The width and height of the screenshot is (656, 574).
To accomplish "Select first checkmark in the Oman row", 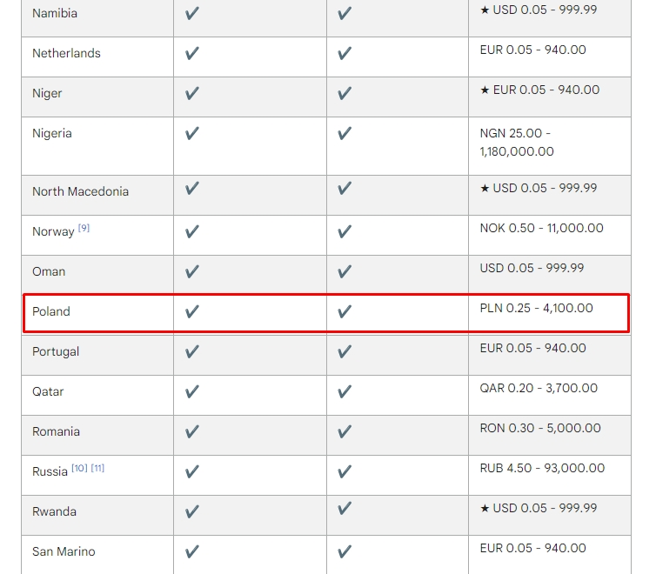I will pyautogui.click(x=192, y=271).
